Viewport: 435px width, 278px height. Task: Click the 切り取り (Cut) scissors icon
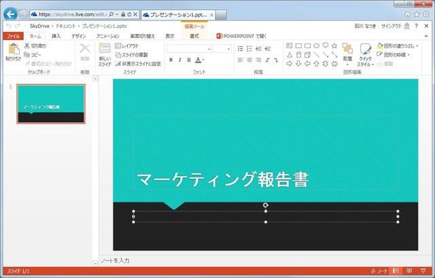(27, 46)
